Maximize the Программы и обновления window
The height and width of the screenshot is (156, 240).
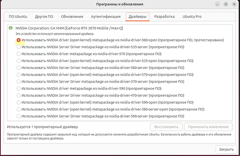[226, 4]
